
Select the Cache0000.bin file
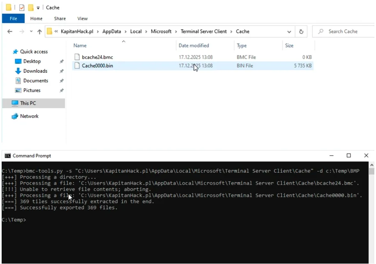97,66
